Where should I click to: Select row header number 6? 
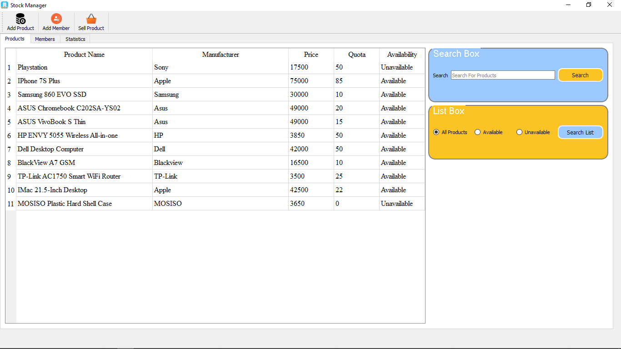(10, 135)
